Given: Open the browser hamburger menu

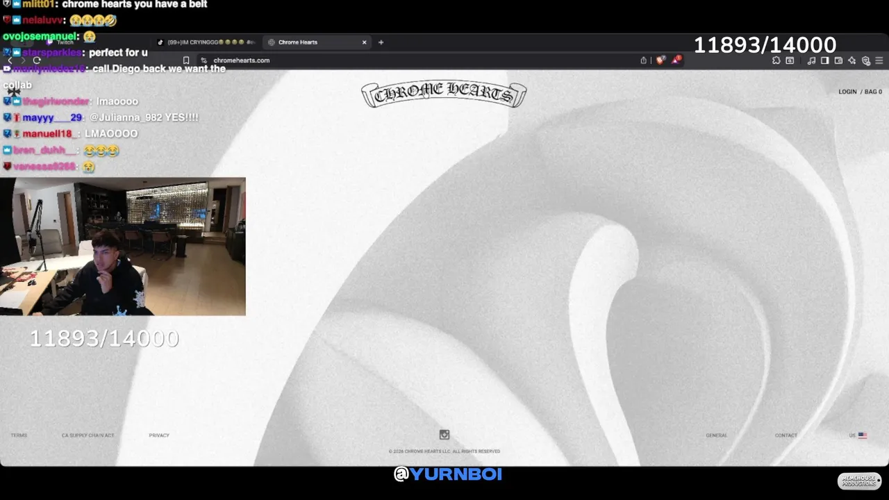Looking at the screenshot, I should coord(879,60).
